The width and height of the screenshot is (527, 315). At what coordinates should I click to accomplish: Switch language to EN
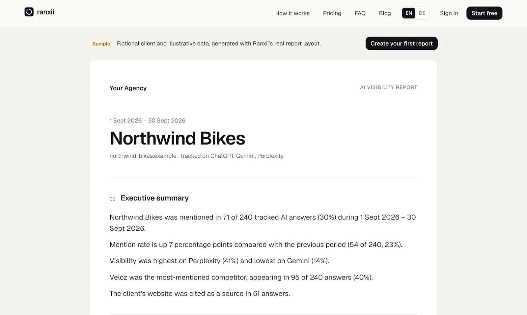409,13
